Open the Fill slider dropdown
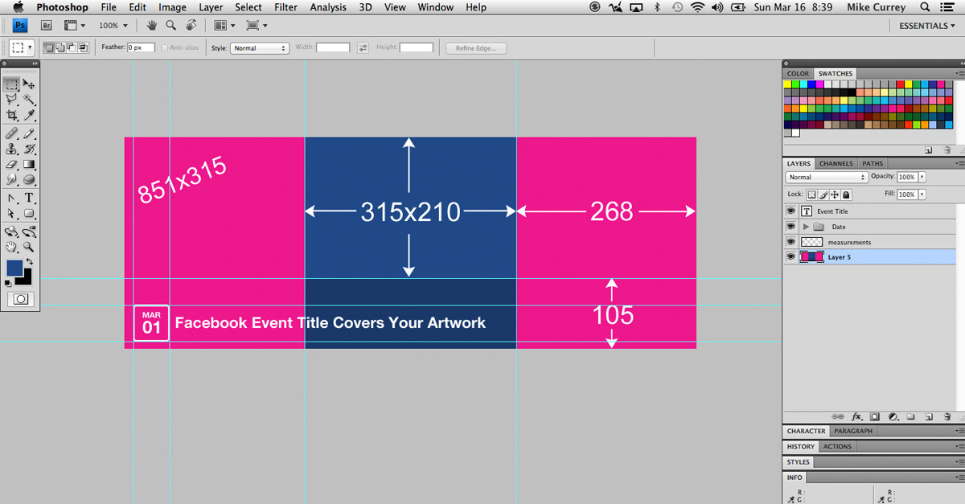 922,195
